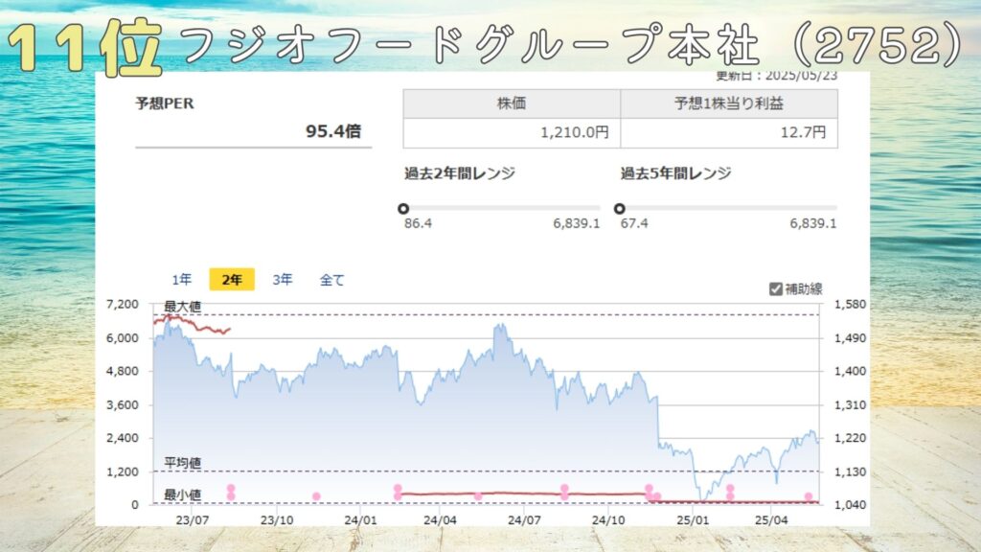
Task: Click the 過去5年間レンジ slider handle
Action: click(619, 208)
